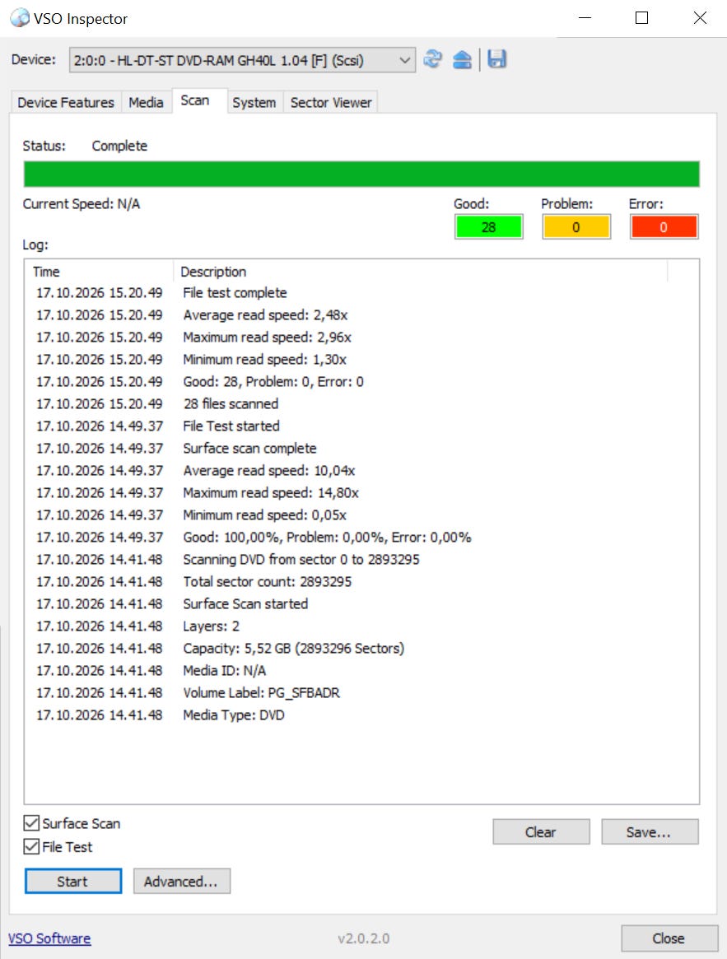The width and height of the screenshot is (727, 959).
Task: Open the Advanced... settings button
Action: click(x=182, y=882)
